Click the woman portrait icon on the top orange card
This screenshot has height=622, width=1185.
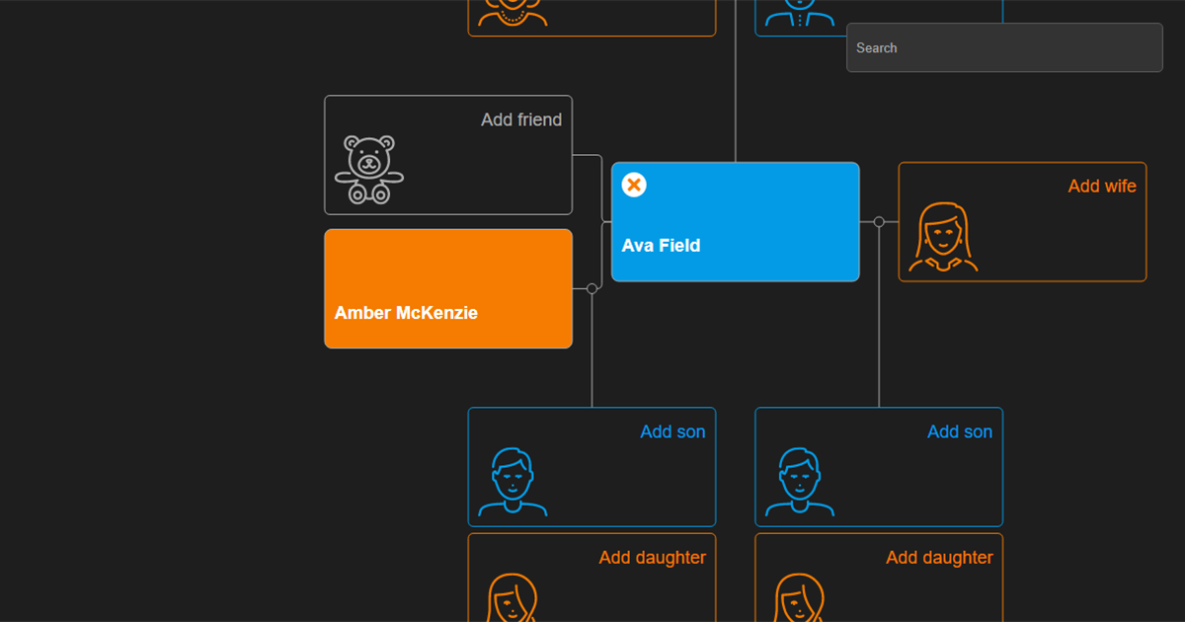tap(512, 14)
